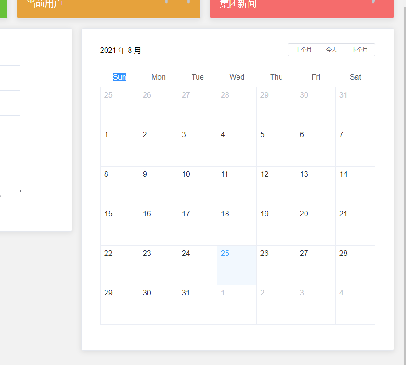406x365 pixels.
Task: Click date 15 cell
Action: [119, 226]
